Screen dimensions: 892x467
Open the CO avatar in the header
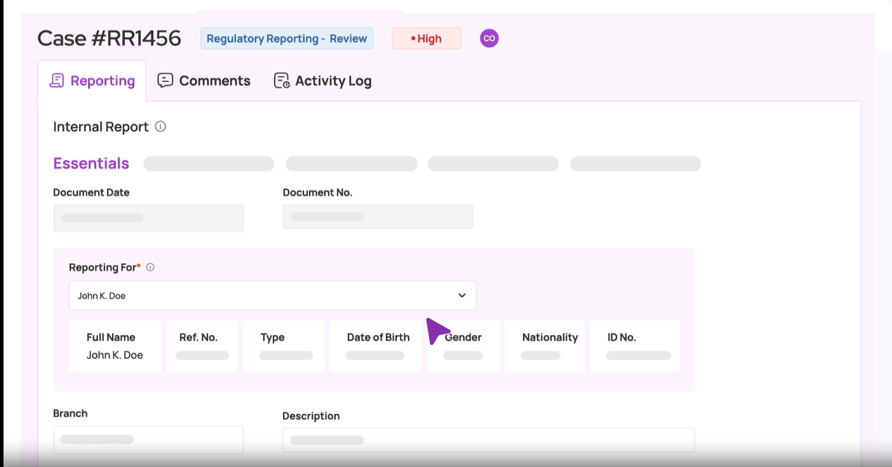[488, 39]
